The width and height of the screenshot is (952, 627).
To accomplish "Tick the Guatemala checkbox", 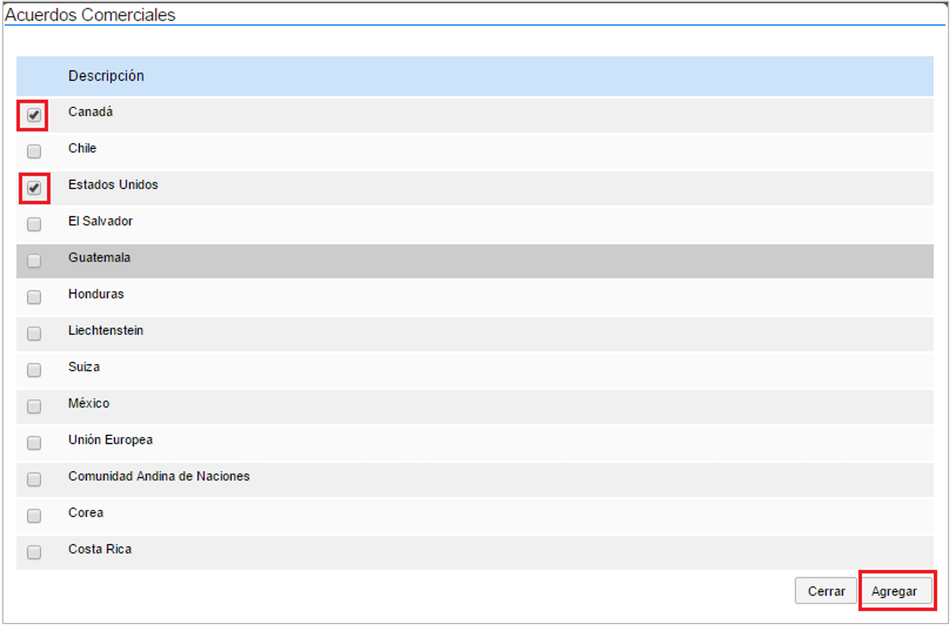I will [x=33, y=261].
